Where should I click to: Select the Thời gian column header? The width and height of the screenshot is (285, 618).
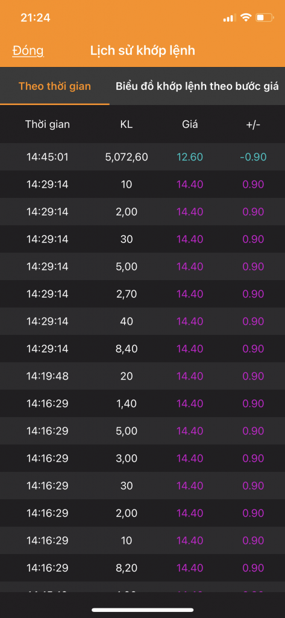48,124
